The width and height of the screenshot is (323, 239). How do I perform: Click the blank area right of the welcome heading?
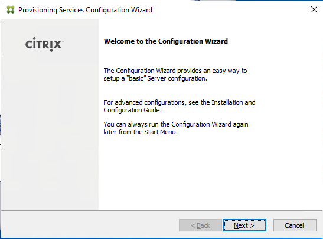(275, 41)
